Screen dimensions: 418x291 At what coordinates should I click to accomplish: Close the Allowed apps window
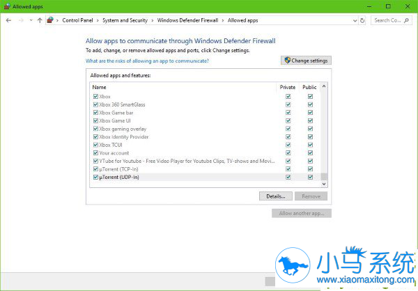[408, 6]
